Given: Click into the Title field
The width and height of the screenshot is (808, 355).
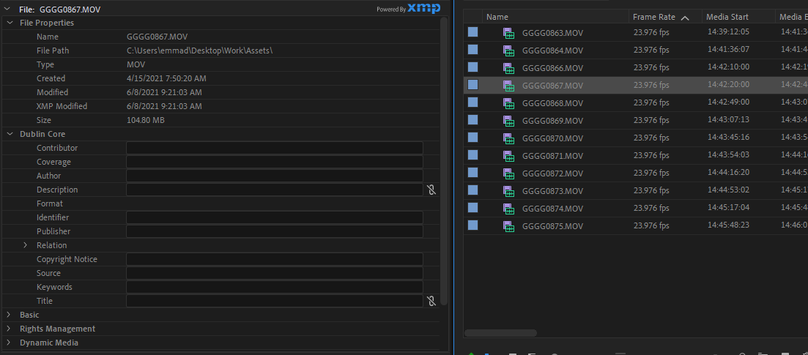Looking at the screenshot, I should click(275, 301).
